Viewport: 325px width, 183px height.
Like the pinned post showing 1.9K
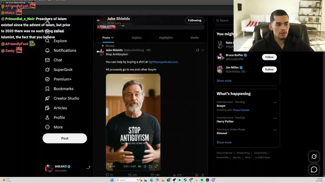[155, 175]
